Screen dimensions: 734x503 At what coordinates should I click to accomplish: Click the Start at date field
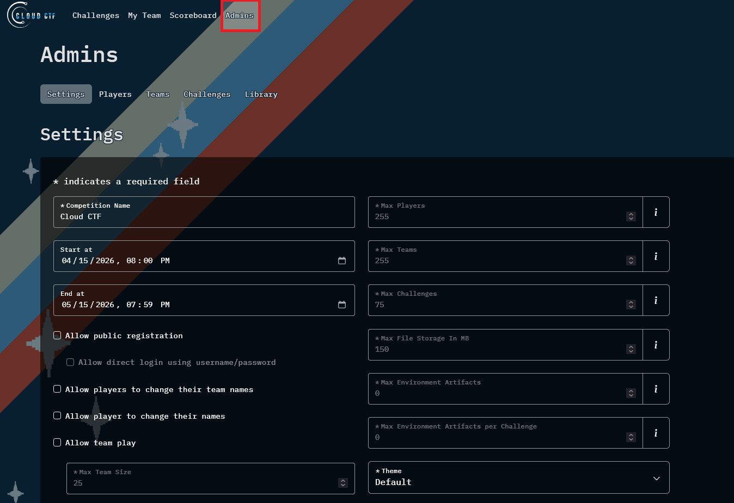tap(204, 256)
